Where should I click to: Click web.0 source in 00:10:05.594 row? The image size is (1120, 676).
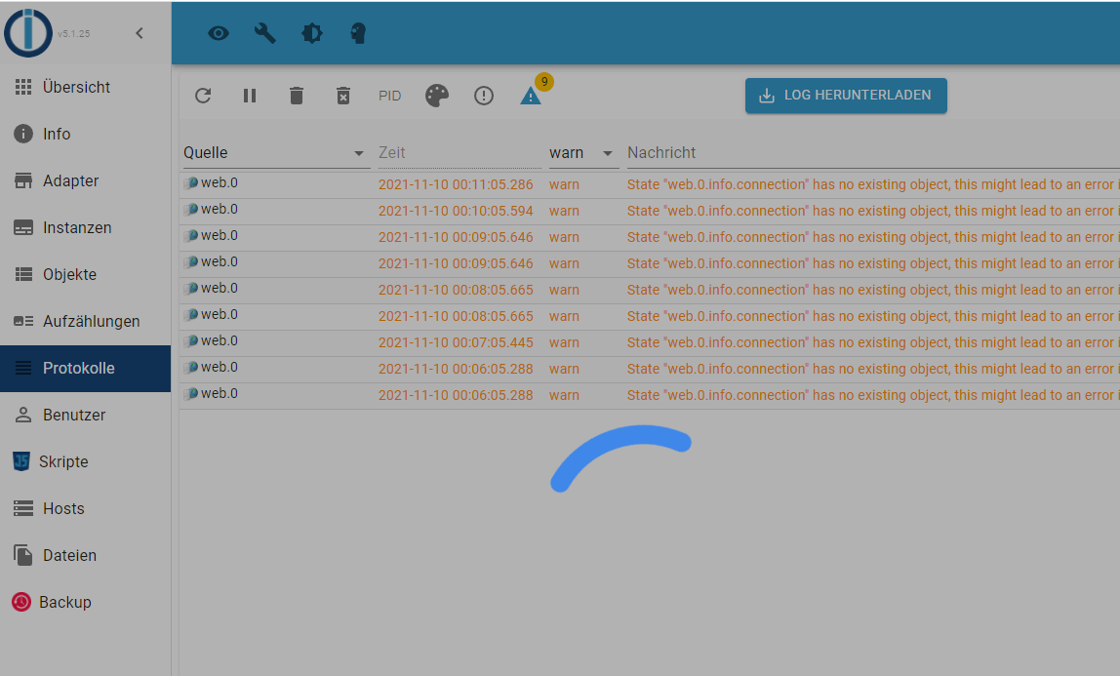pos(220,209)
